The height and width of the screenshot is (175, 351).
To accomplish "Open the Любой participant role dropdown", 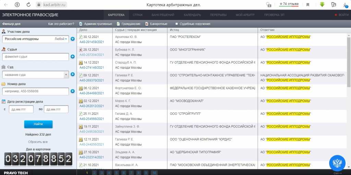I will (x=61, y=39).
